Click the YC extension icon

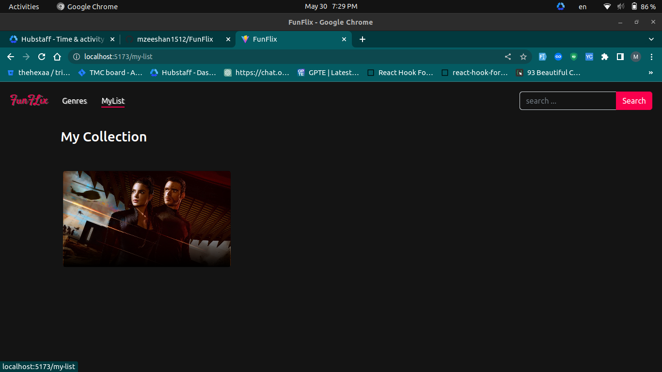589,57
